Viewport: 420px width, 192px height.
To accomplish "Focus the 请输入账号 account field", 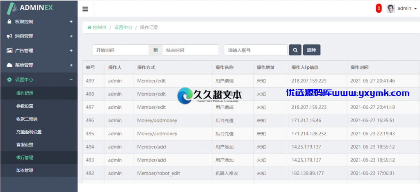I will (x=256, y=50).
